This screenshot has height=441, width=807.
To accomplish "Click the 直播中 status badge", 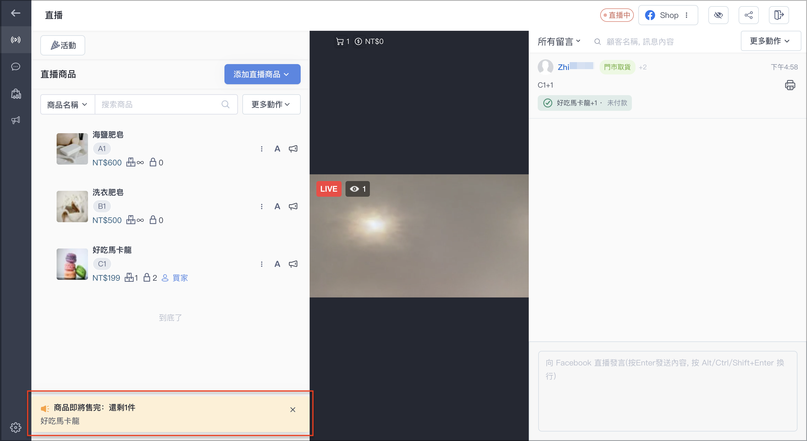I will point(616,15).
